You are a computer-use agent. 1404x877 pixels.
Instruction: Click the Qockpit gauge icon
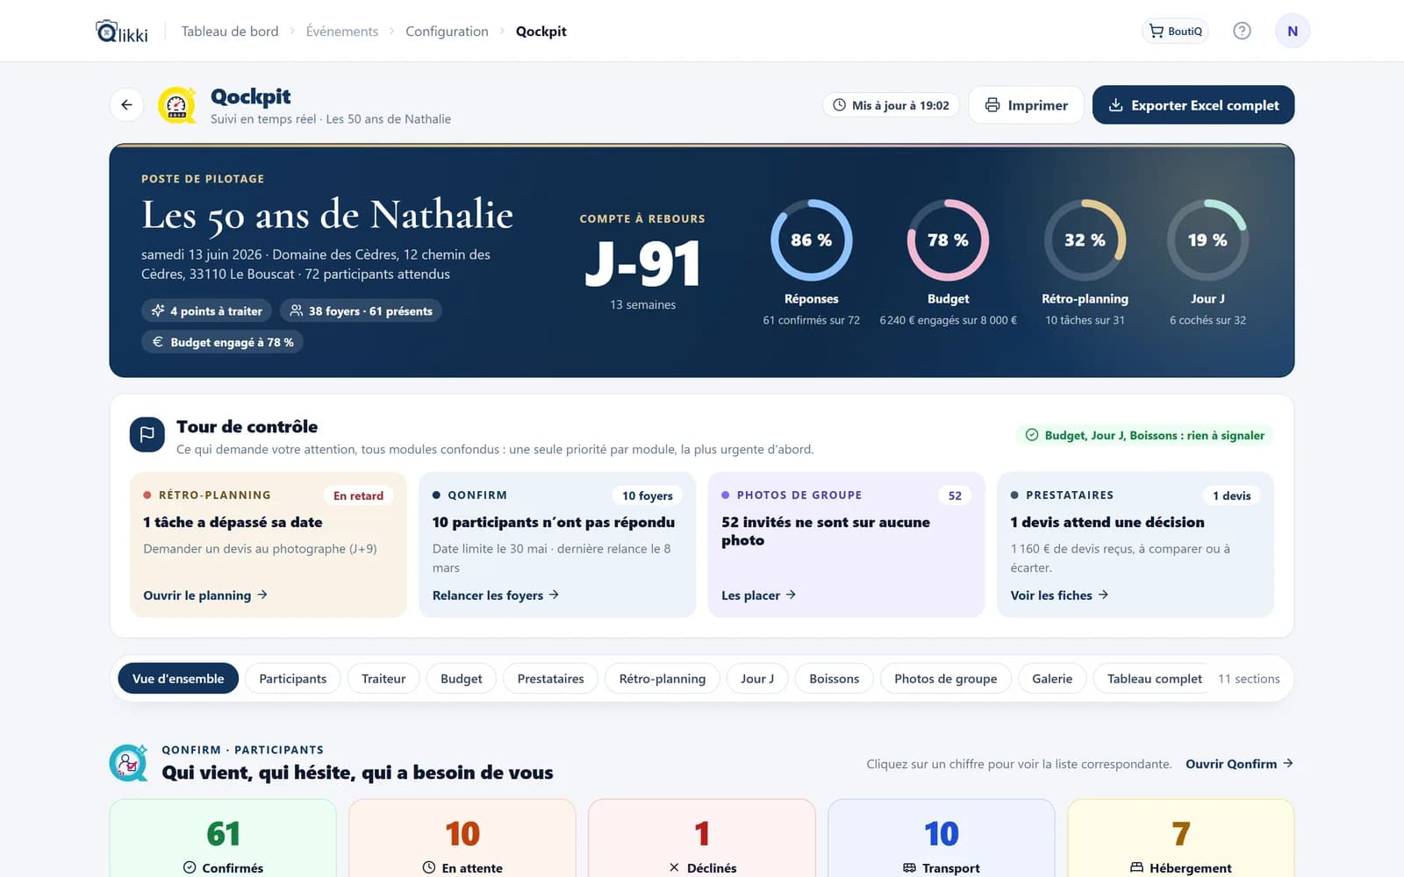176,105
